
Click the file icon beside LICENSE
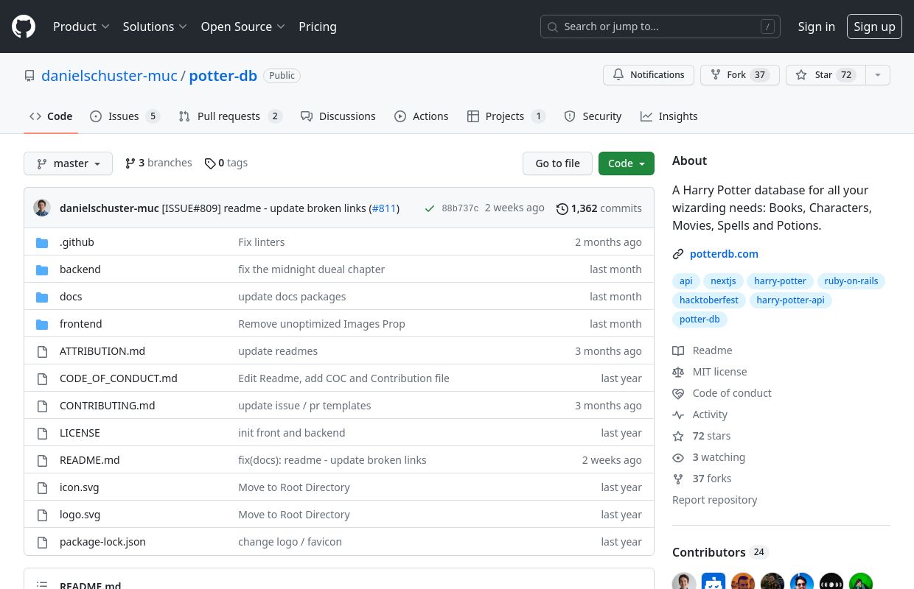point(42,433)
